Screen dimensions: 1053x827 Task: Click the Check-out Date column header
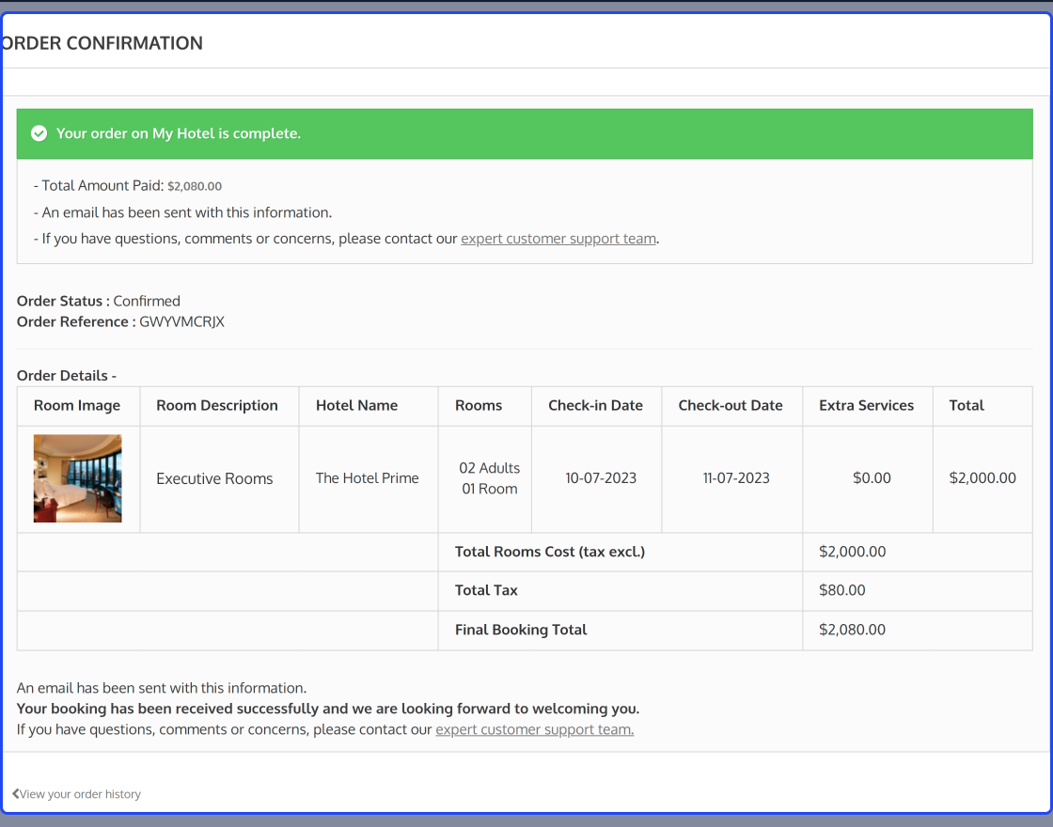731,405
